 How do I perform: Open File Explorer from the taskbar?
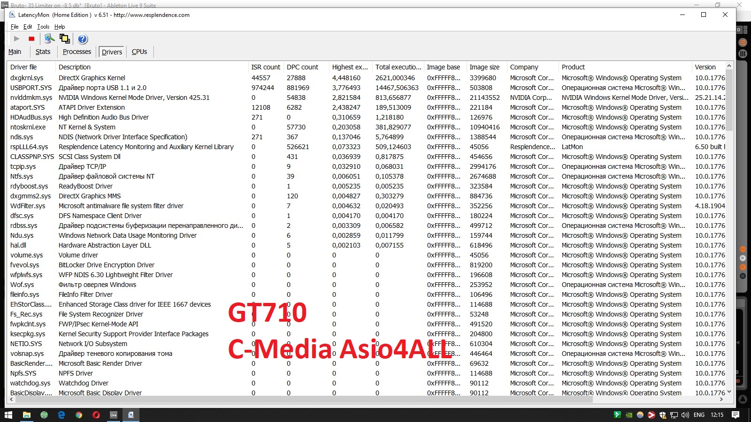pyautogui.click(x=27, y=415)
